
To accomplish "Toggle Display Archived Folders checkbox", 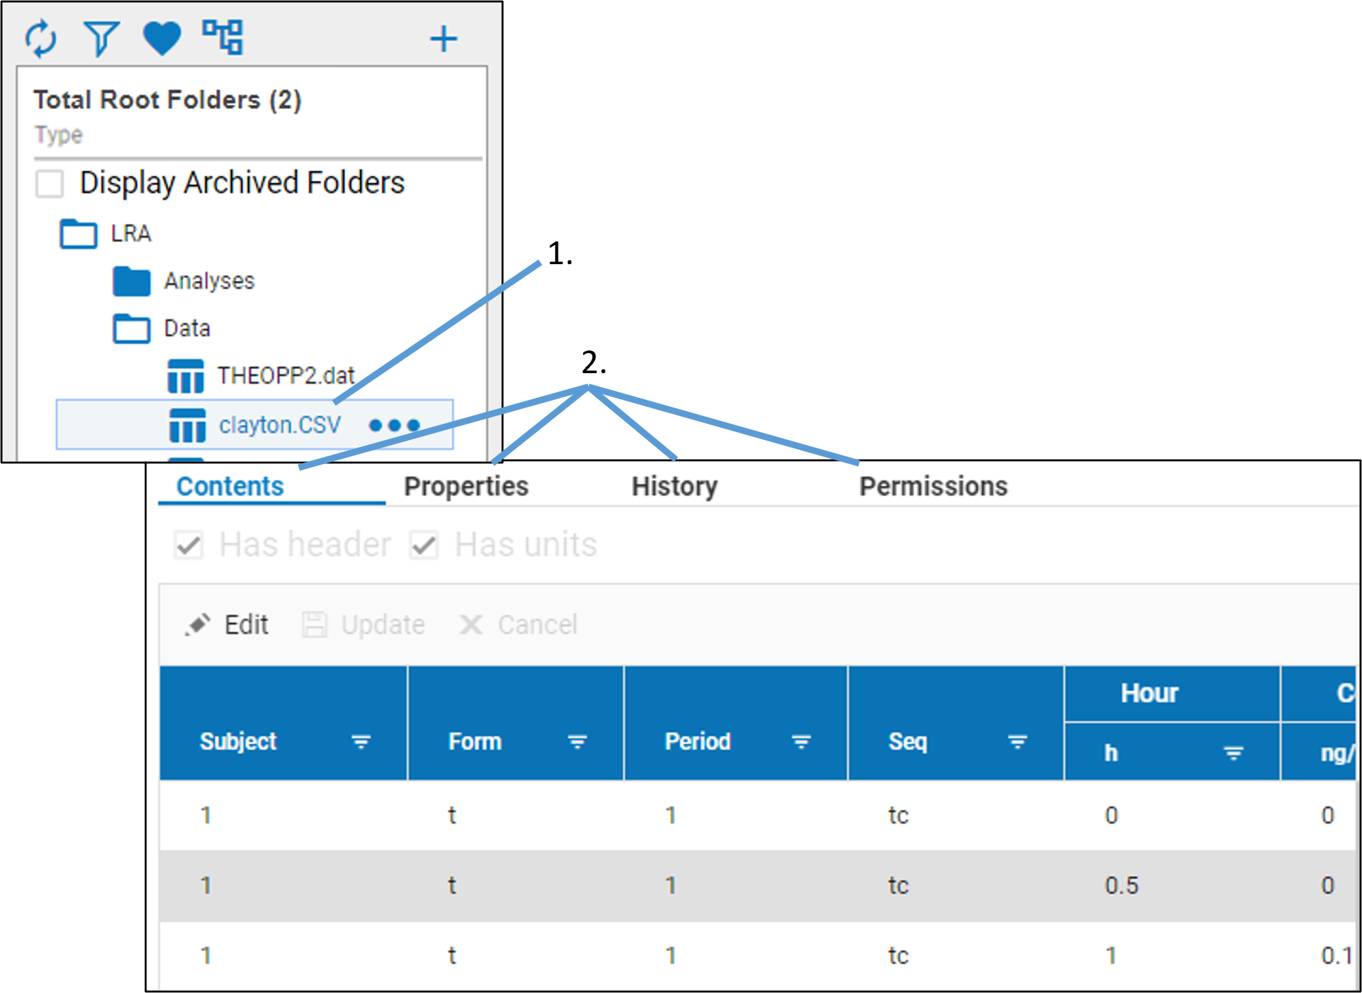I will coord(50,183).
